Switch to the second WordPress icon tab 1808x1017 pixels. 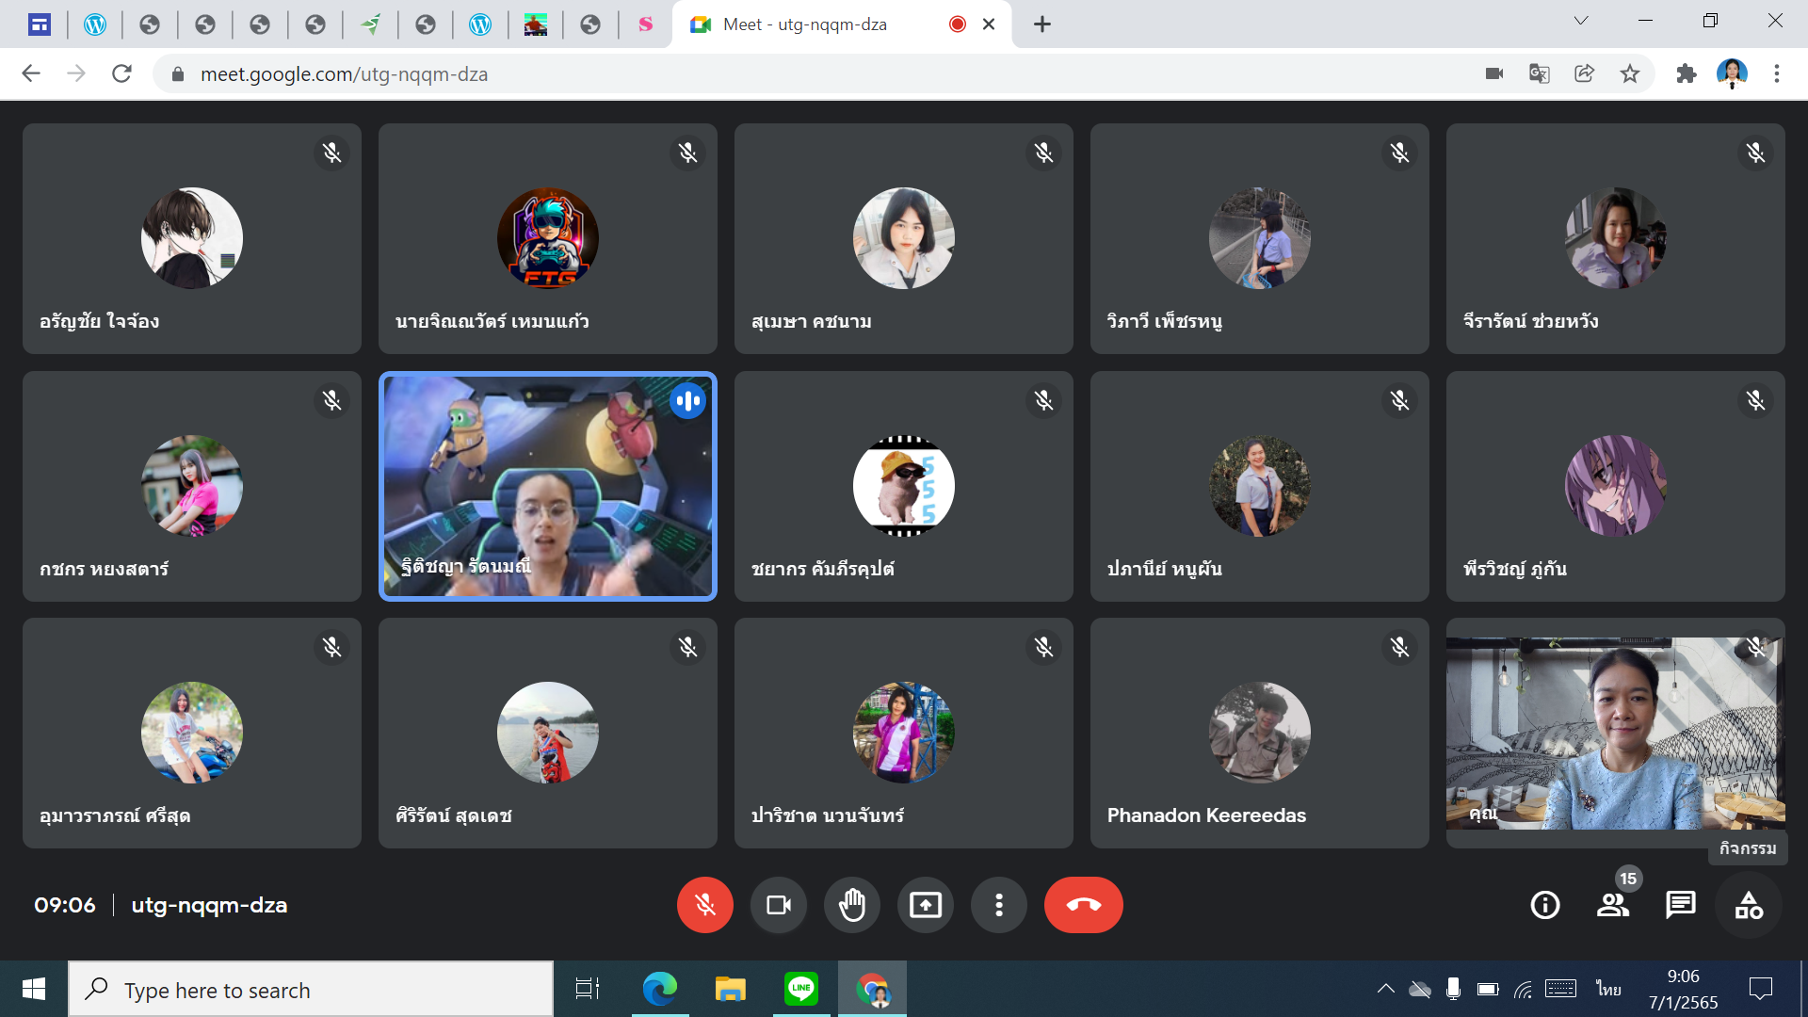tap(480, 24)
